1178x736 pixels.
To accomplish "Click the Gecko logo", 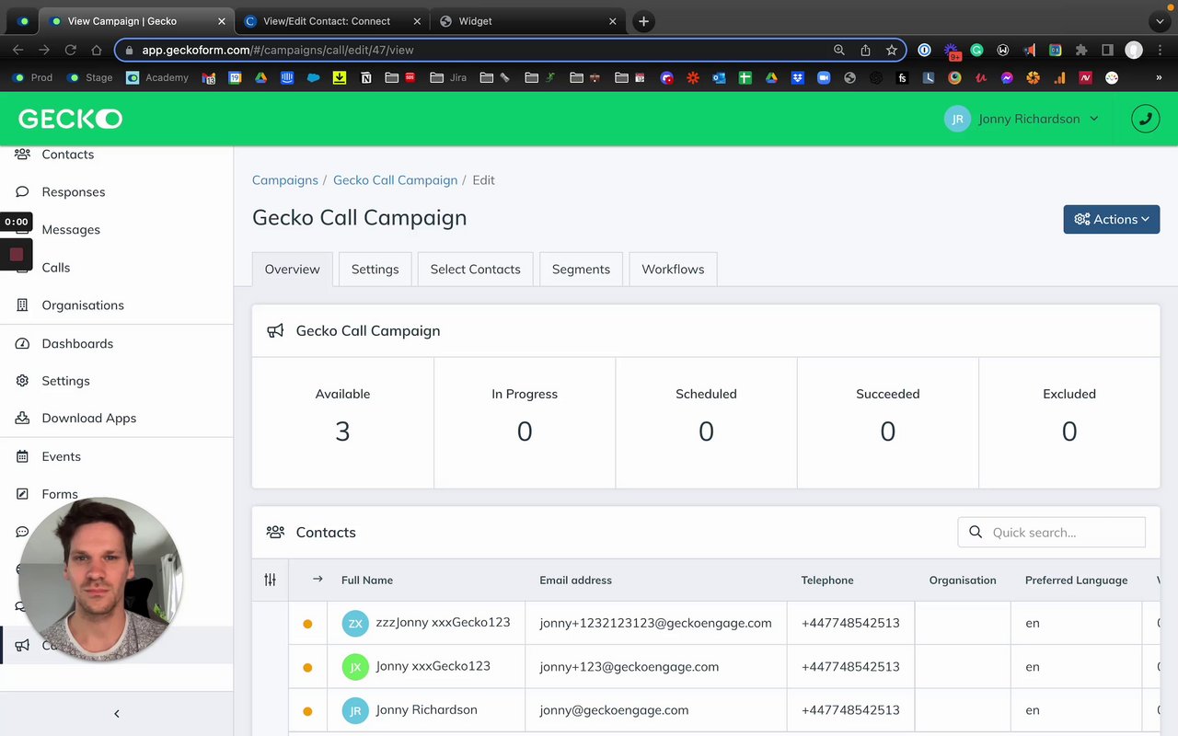I will coord(70,119).
